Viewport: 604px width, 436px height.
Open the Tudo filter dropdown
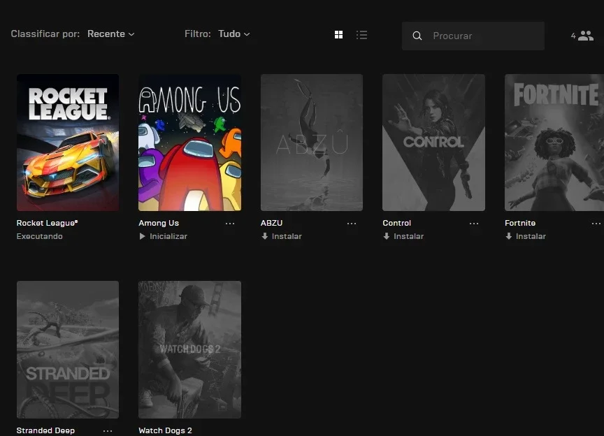(234, 34)
